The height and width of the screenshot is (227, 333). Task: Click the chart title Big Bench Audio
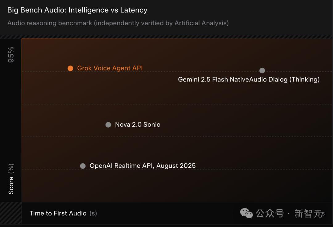click(x=77, y=10)
